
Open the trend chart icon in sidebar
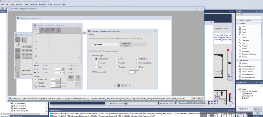coord(17,69)
